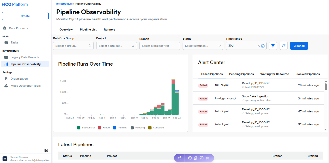329x163 pixels.
Task: Switch to the Overview tab
Action: [x=66, y=29]
